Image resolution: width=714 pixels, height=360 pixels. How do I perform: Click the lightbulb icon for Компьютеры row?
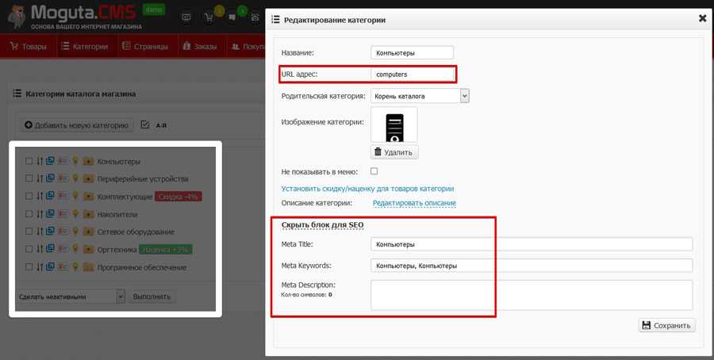75,161
